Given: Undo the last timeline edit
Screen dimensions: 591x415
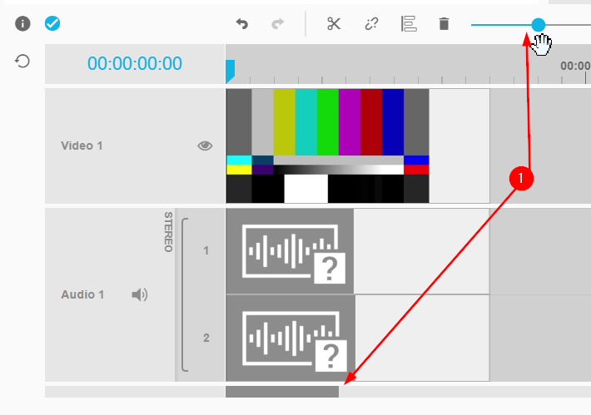Looking at the screenshot, I should pos(241,24).
